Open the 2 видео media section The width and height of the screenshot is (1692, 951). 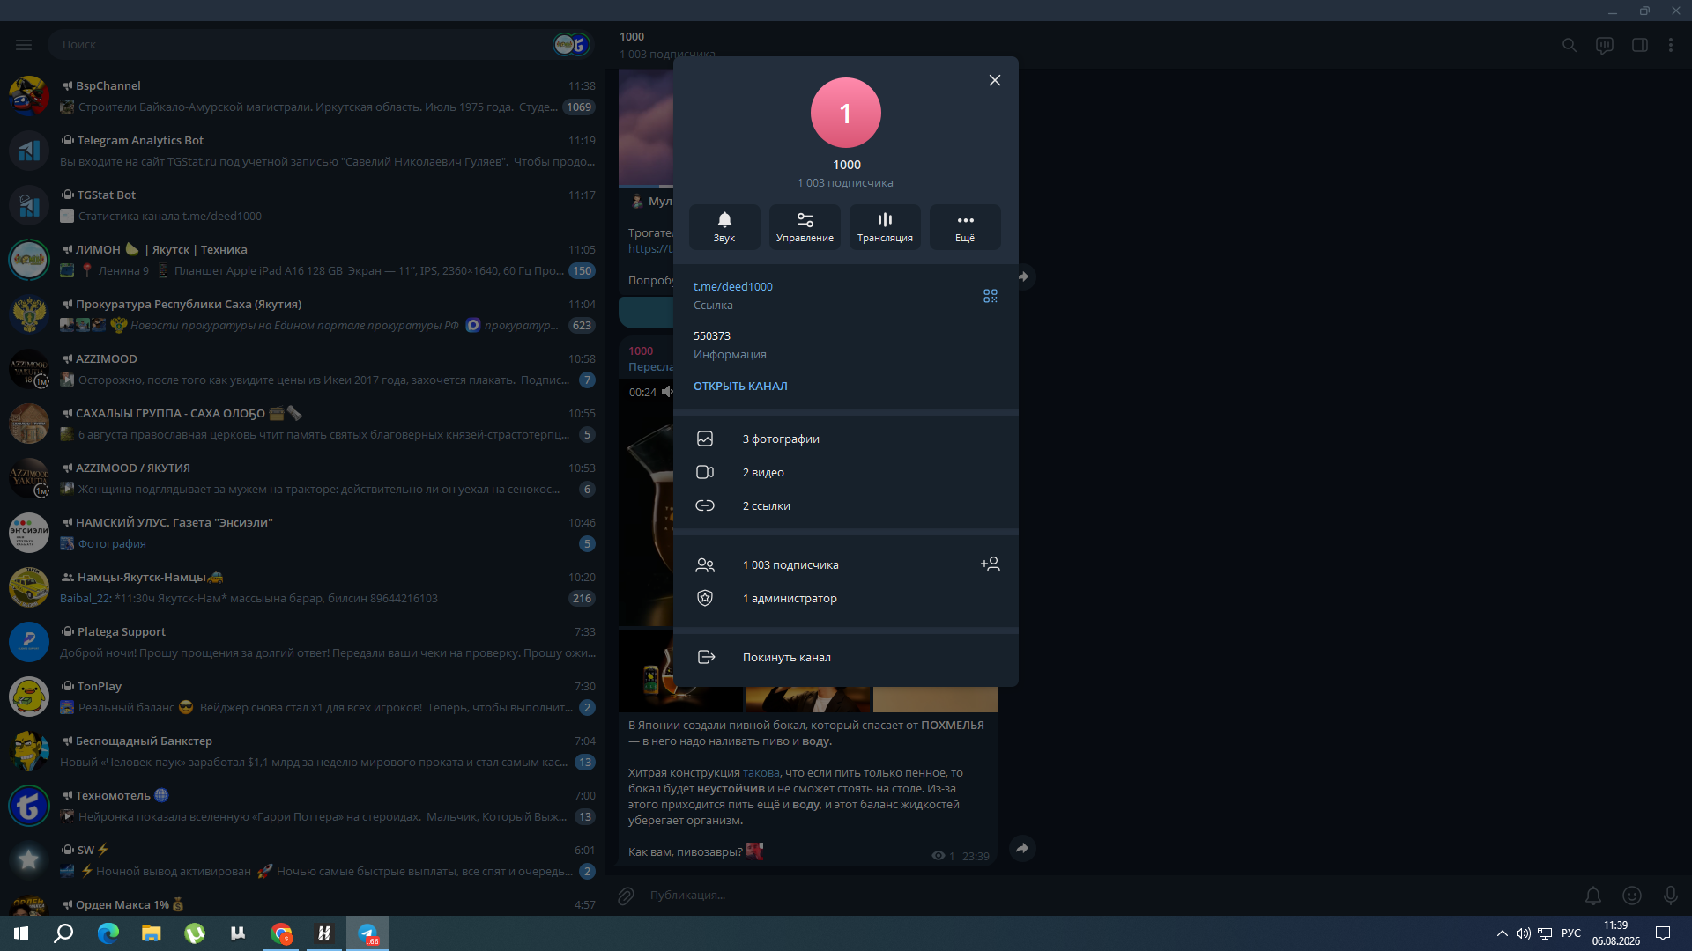point(846,472)
